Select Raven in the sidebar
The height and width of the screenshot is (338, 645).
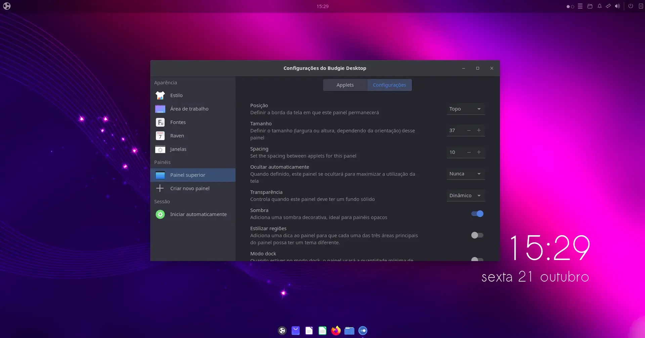pyautogui.click(x=193, y=136)
